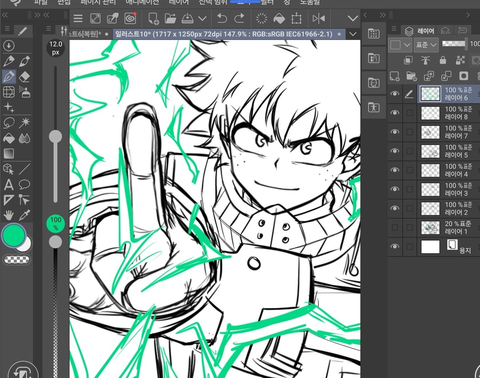
Task: Select the Lasso selection tool
Action: (9, 123)
